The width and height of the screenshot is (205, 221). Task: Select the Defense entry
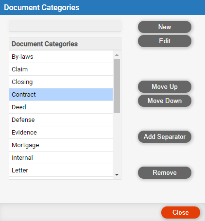61,120
